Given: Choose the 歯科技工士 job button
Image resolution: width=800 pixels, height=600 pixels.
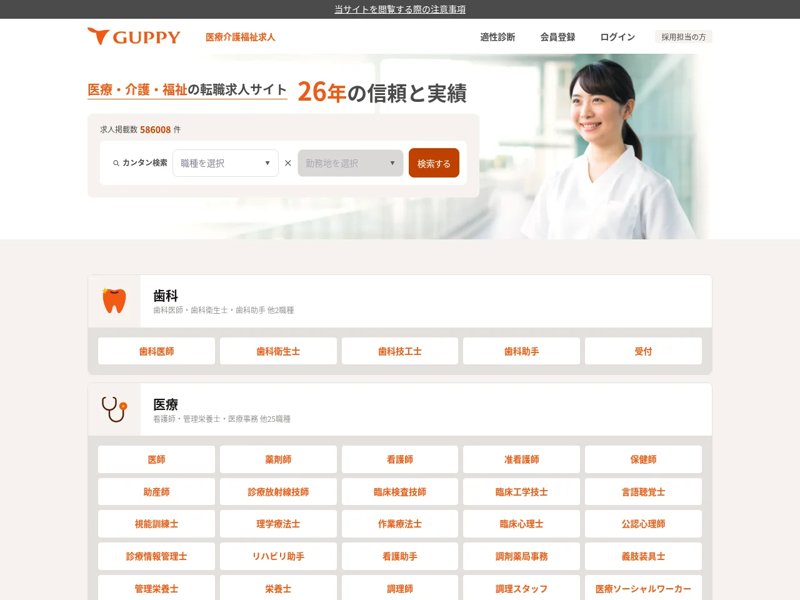Looking at the screenshot, I should click(x=400, y=351).
